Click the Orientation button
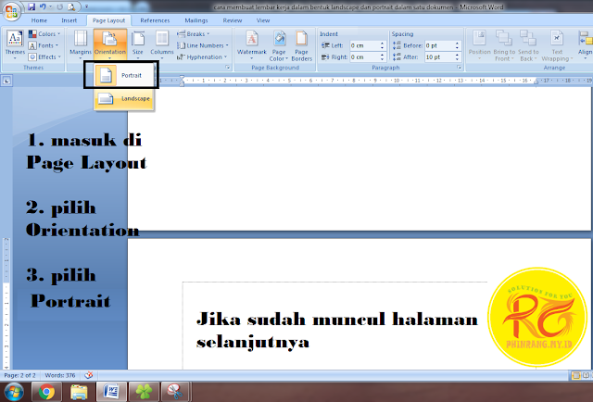This screenshot has height=402, width=593. coord(110,44)
